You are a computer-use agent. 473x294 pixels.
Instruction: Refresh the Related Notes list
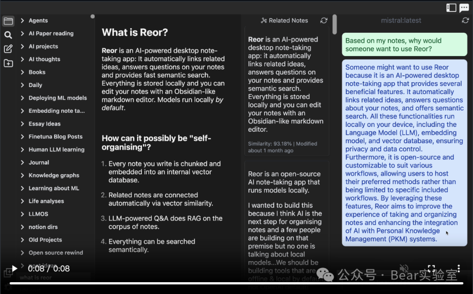coord(324,21)
